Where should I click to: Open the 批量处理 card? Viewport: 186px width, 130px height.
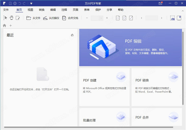click(104, 117)
